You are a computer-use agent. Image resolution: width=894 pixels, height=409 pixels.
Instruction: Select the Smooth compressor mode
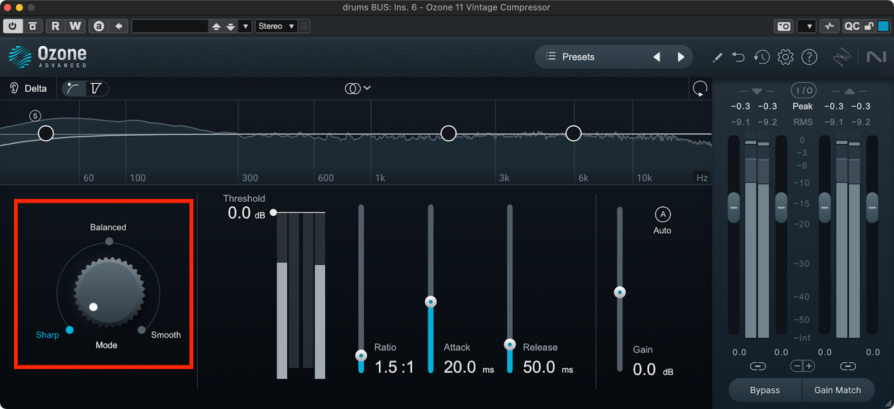142,330
